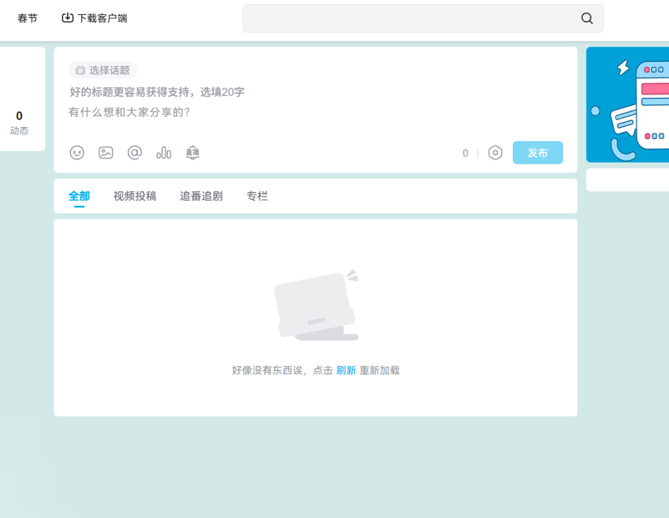The width and height of the screenshot is (669, 518).
Task: Click the 刷新 link to reload the feed
Action: 346,371
